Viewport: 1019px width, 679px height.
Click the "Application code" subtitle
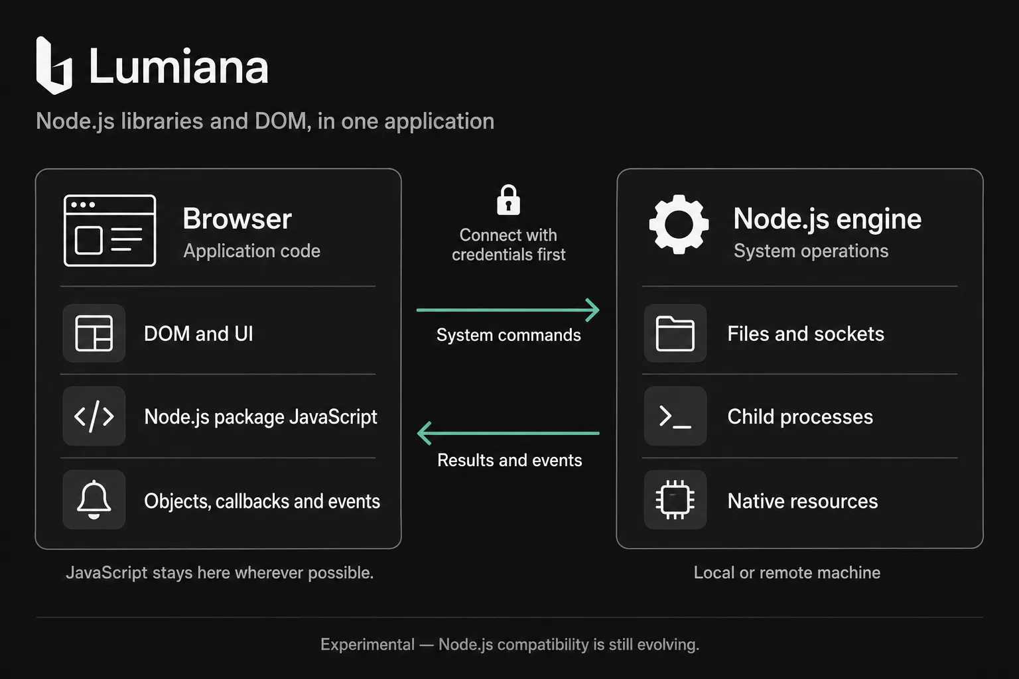pyautogui.click(x=252, y=251)
